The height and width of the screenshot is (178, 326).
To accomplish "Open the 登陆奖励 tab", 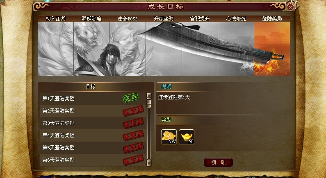I will click(272, 19).
